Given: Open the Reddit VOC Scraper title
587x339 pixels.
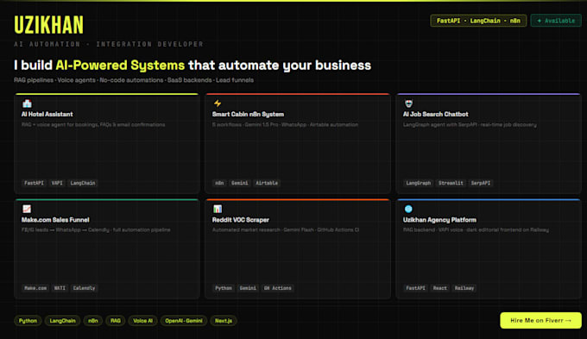Looking at the screenshot, I should pos(240,220).
